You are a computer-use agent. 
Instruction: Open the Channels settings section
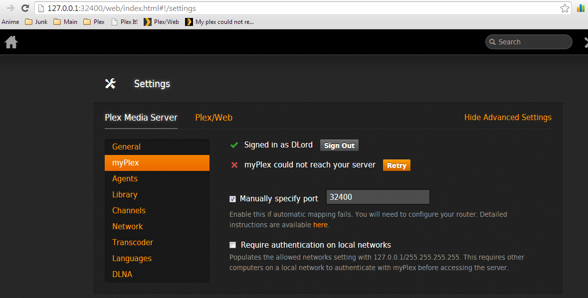157,211
